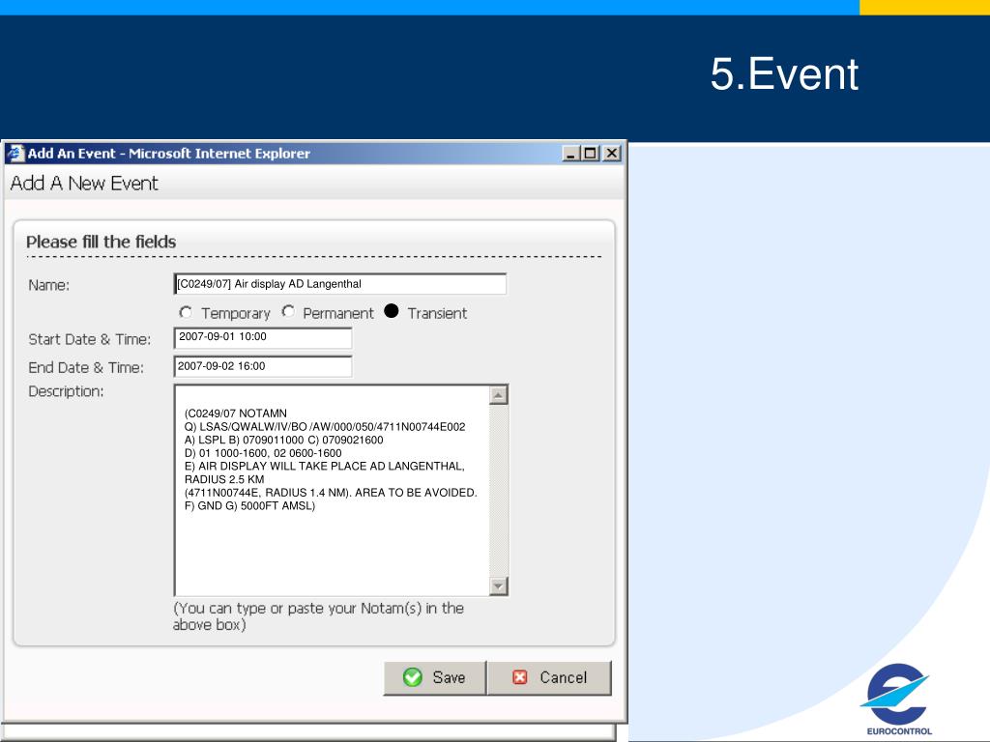Select the Temporary radio option
990x742 pixels.
point(186,312)
